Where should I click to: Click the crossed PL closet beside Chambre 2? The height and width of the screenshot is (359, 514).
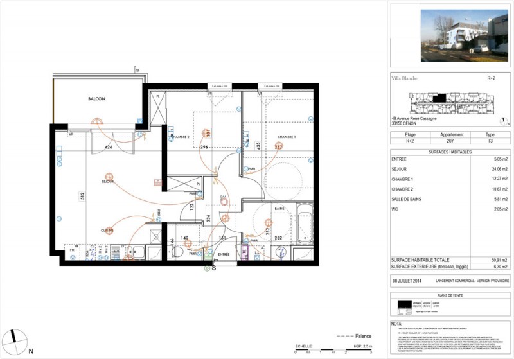[158, 108]
